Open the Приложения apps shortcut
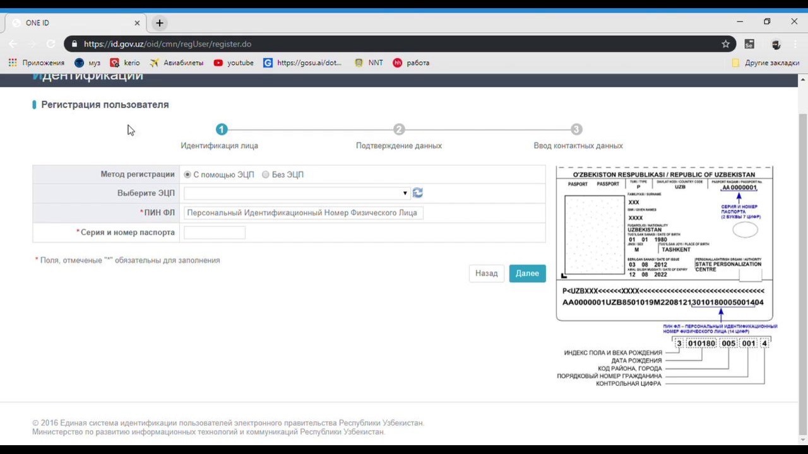This screenshot has height=454, width=808. [37, 63]
